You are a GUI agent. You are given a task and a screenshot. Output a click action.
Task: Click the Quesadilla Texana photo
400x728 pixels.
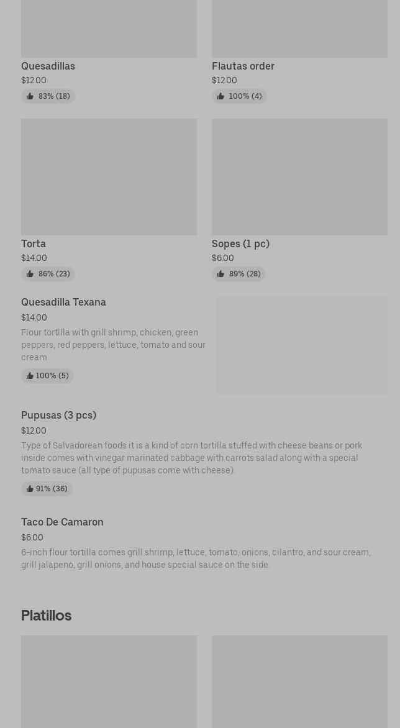pos(302,345)
